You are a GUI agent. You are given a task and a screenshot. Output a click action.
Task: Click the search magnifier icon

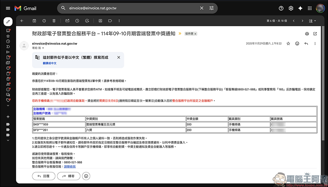coord(63,8)
